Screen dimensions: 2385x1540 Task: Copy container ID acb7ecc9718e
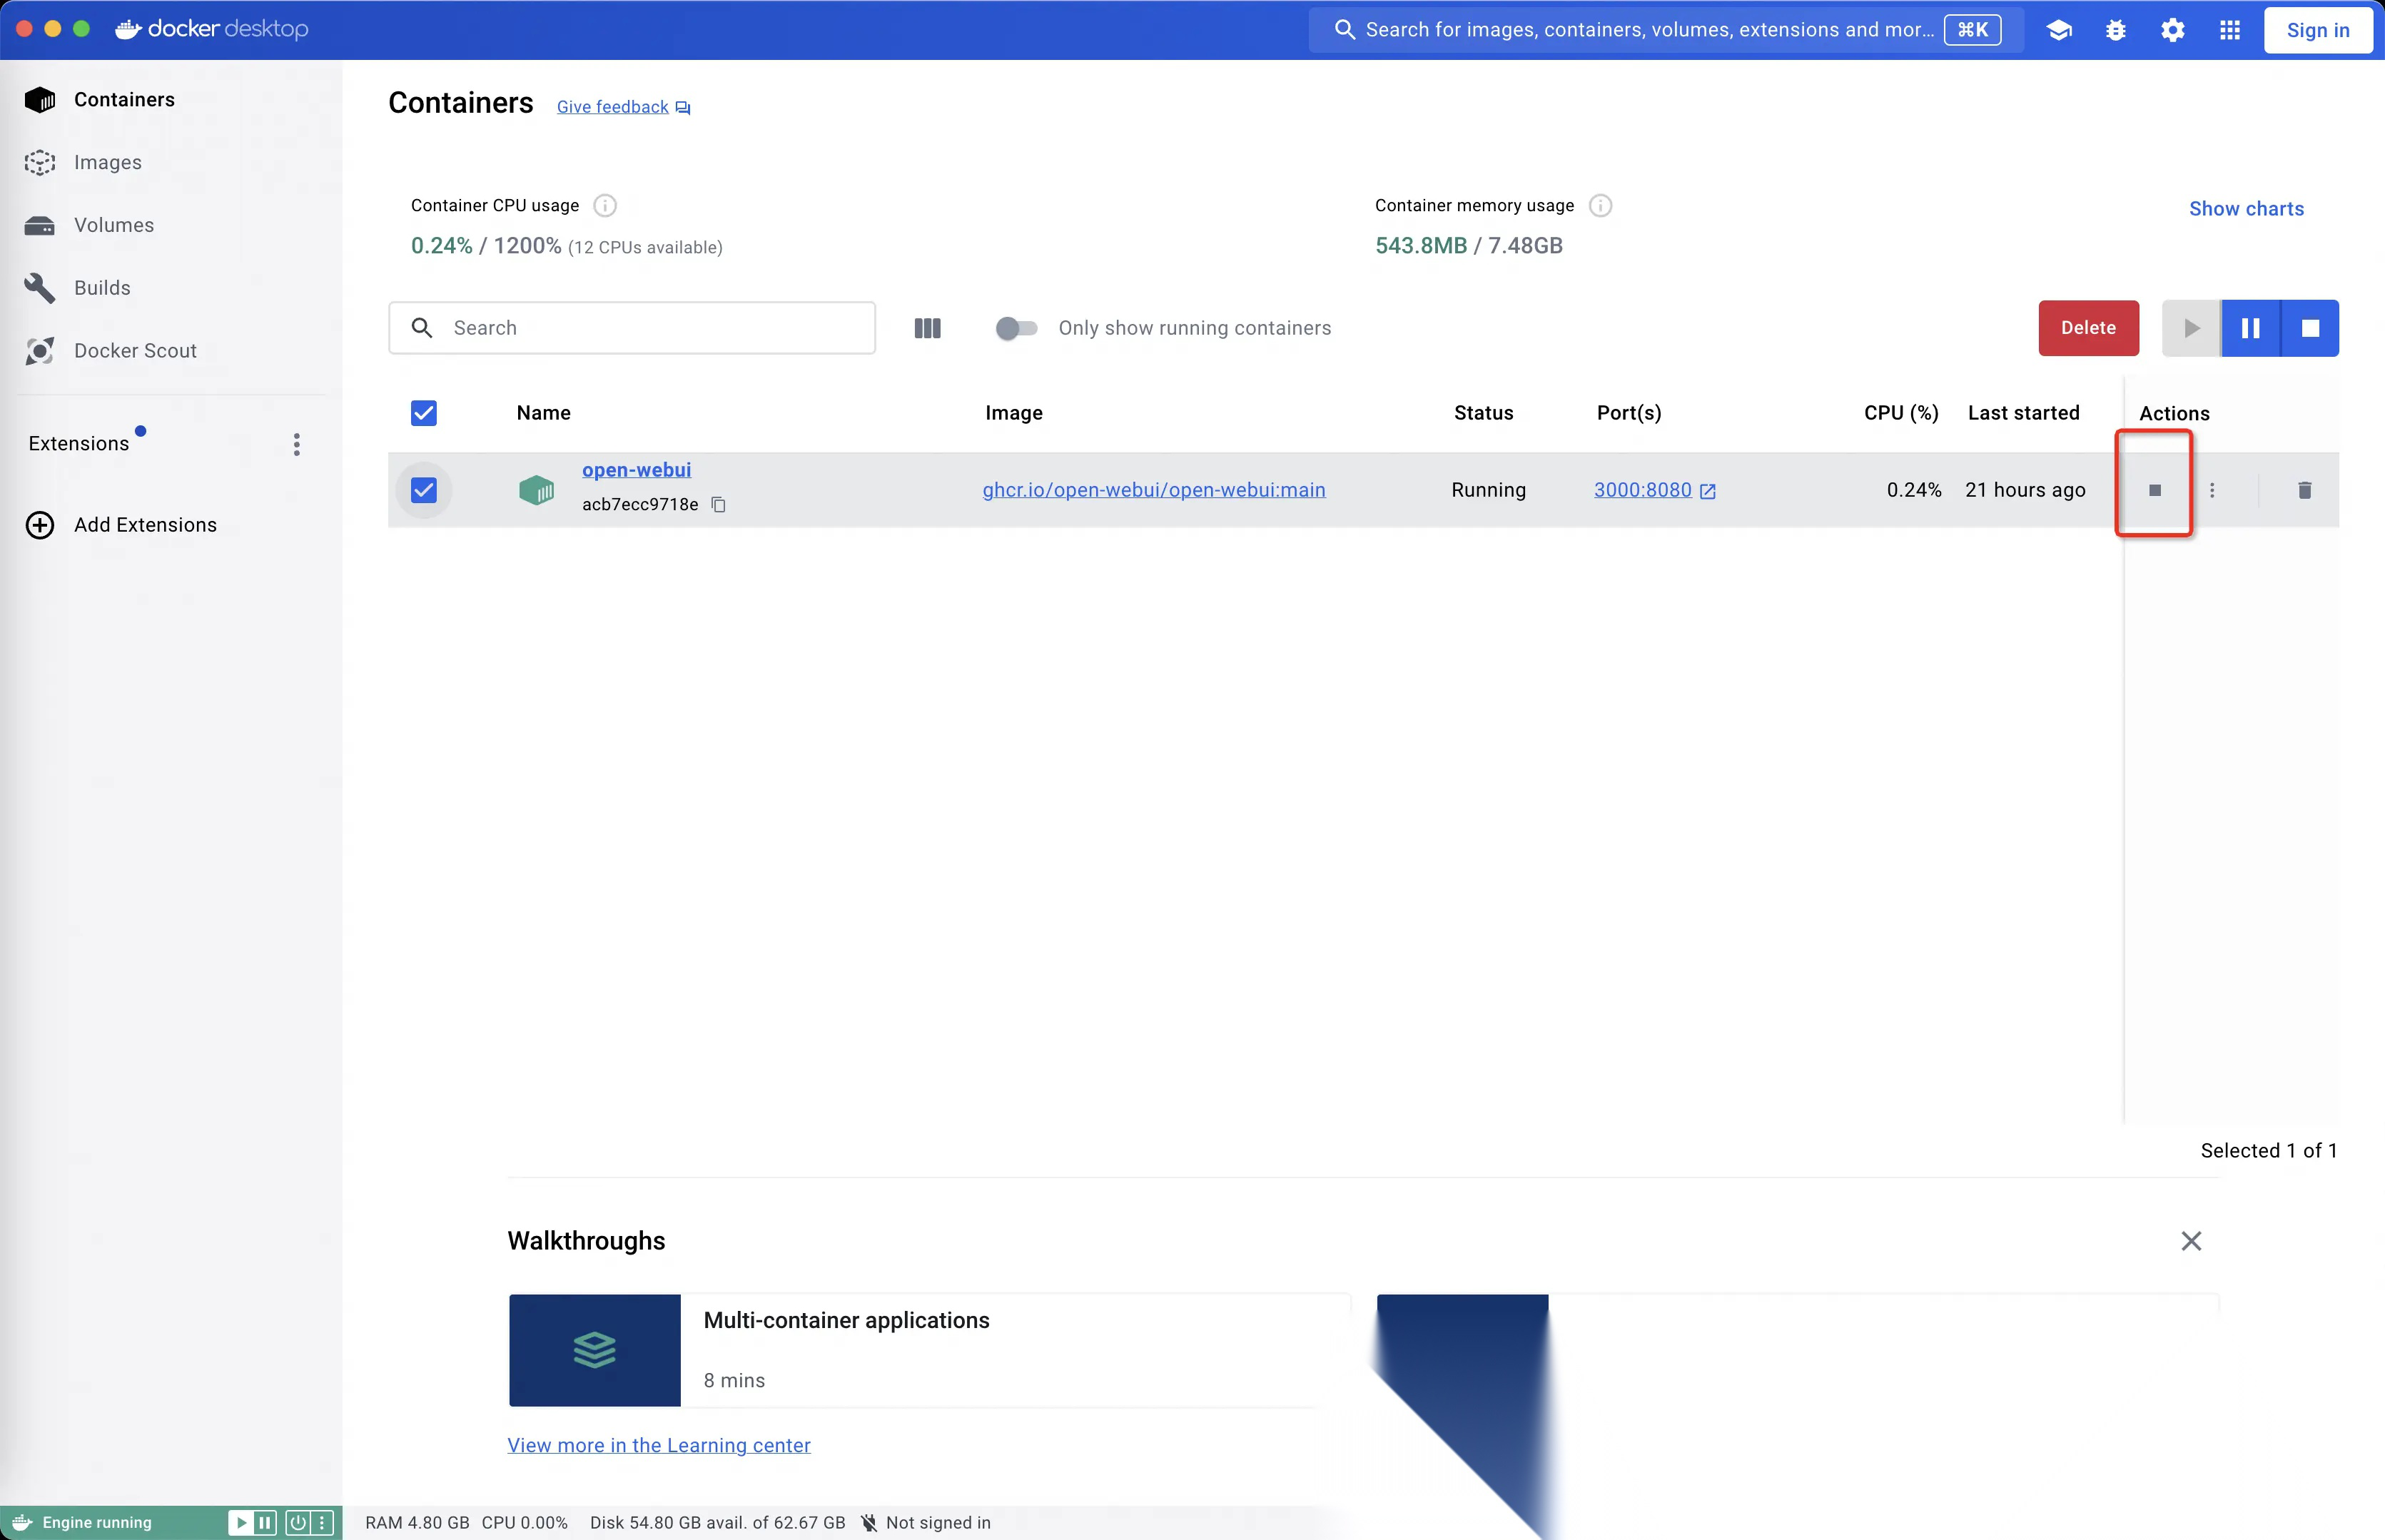click(x=718, y=504)
